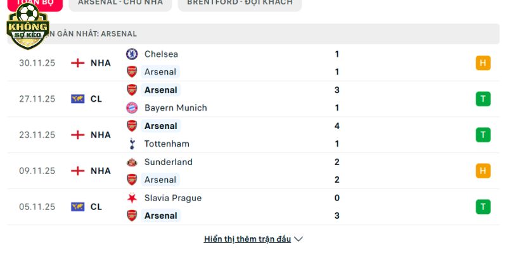
Task: Click the green T badge for Tottenham match
Action: (483, 135)
